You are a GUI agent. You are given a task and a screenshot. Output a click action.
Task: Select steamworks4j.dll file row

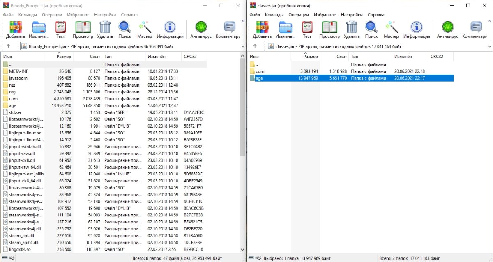[x=104, y=229]
